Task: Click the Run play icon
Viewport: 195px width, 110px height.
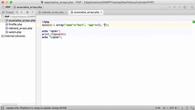Action: (x=170, y=7)
